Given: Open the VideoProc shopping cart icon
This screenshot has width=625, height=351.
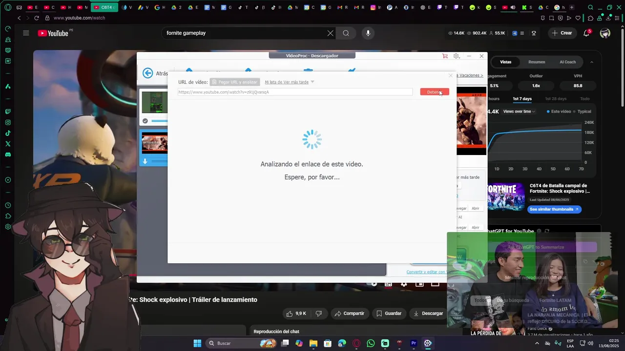Looking at the screenshot, I should click(x=445, y=56).
